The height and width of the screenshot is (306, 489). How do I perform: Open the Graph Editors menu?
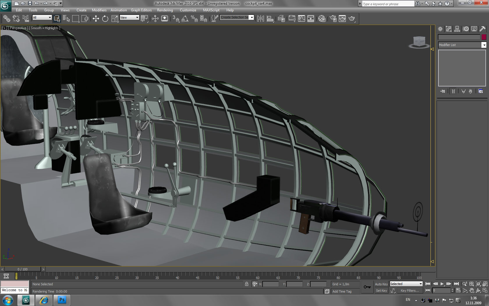tap(141, 10)
